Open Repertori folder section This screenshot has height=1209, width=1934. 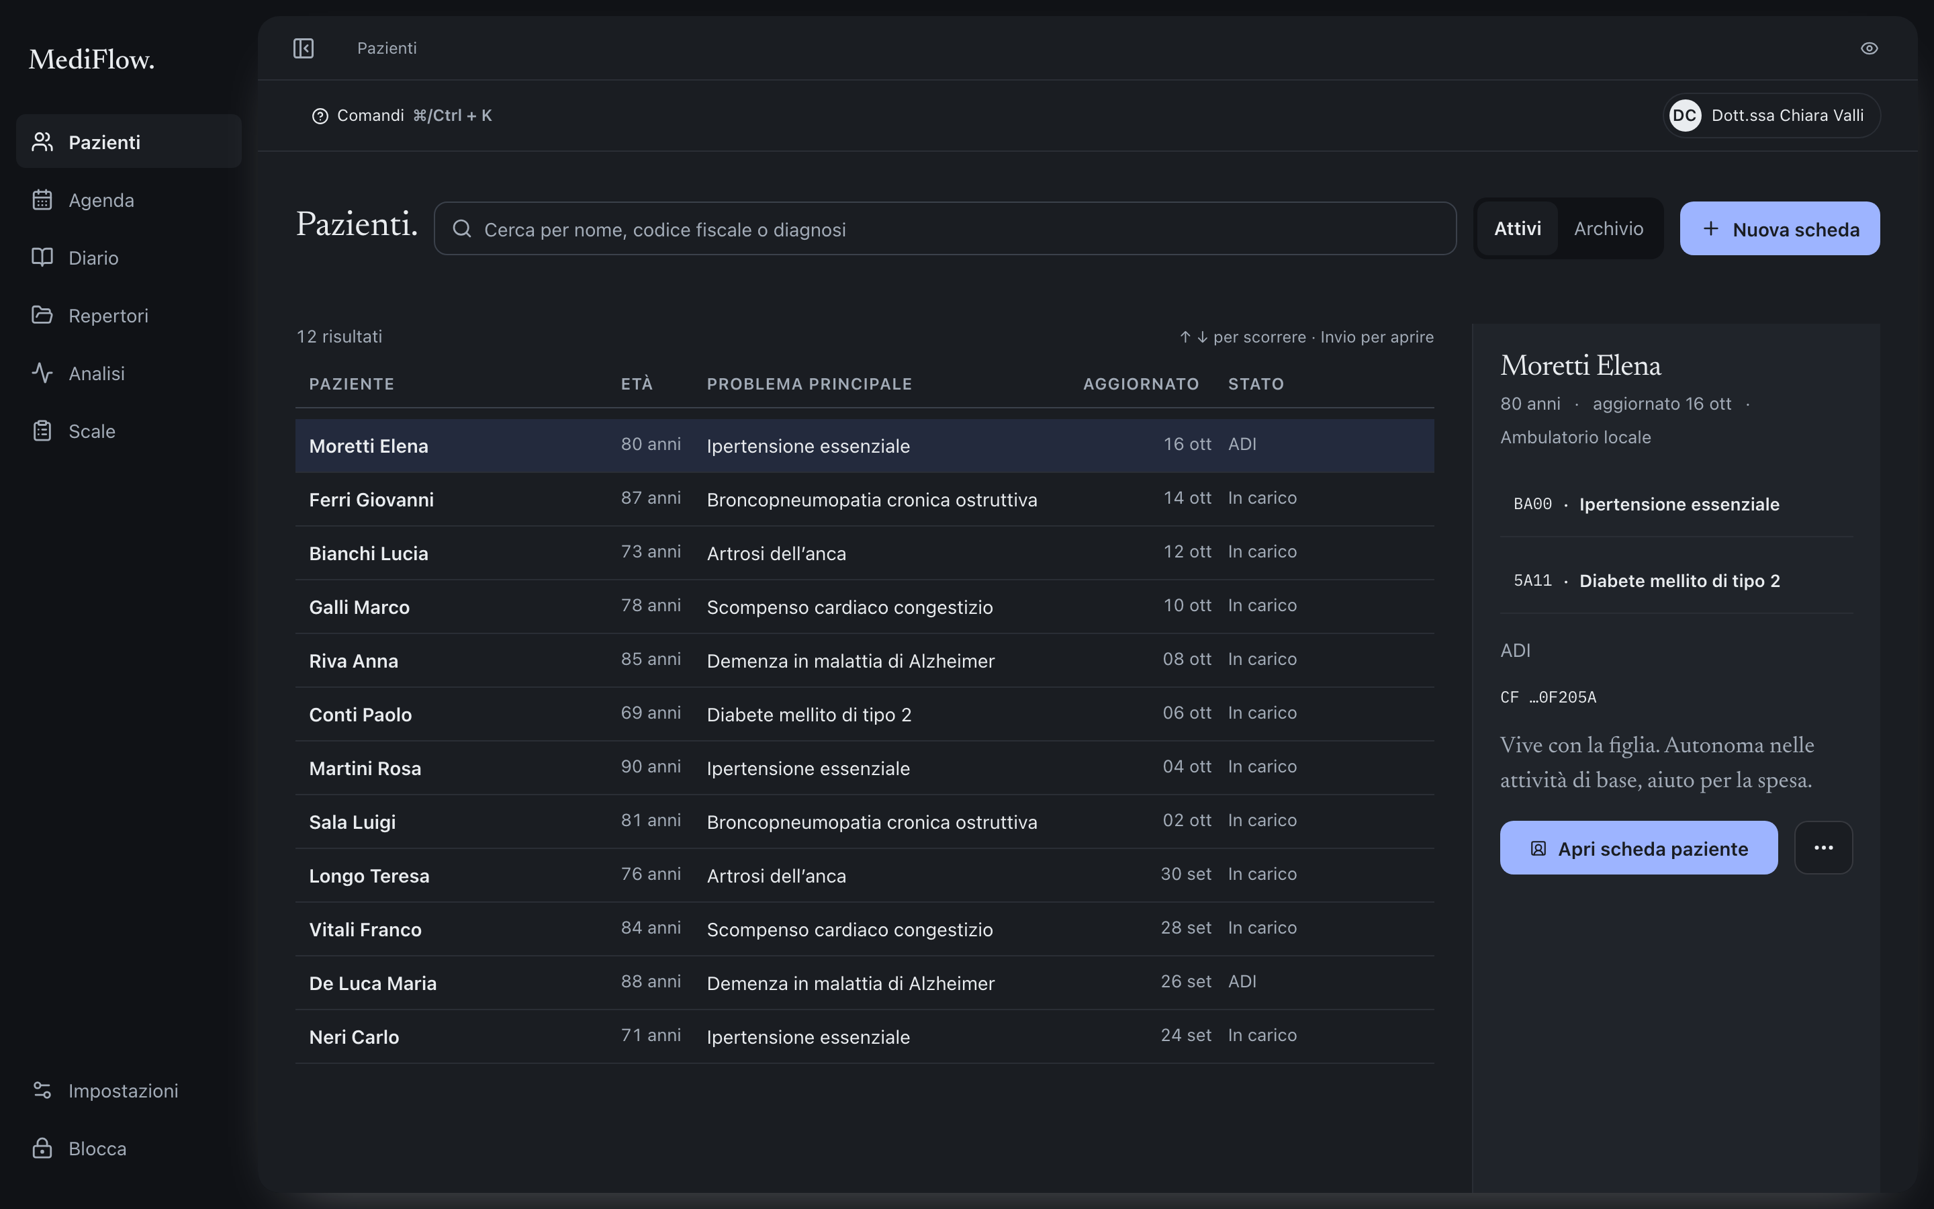point(129,315)
